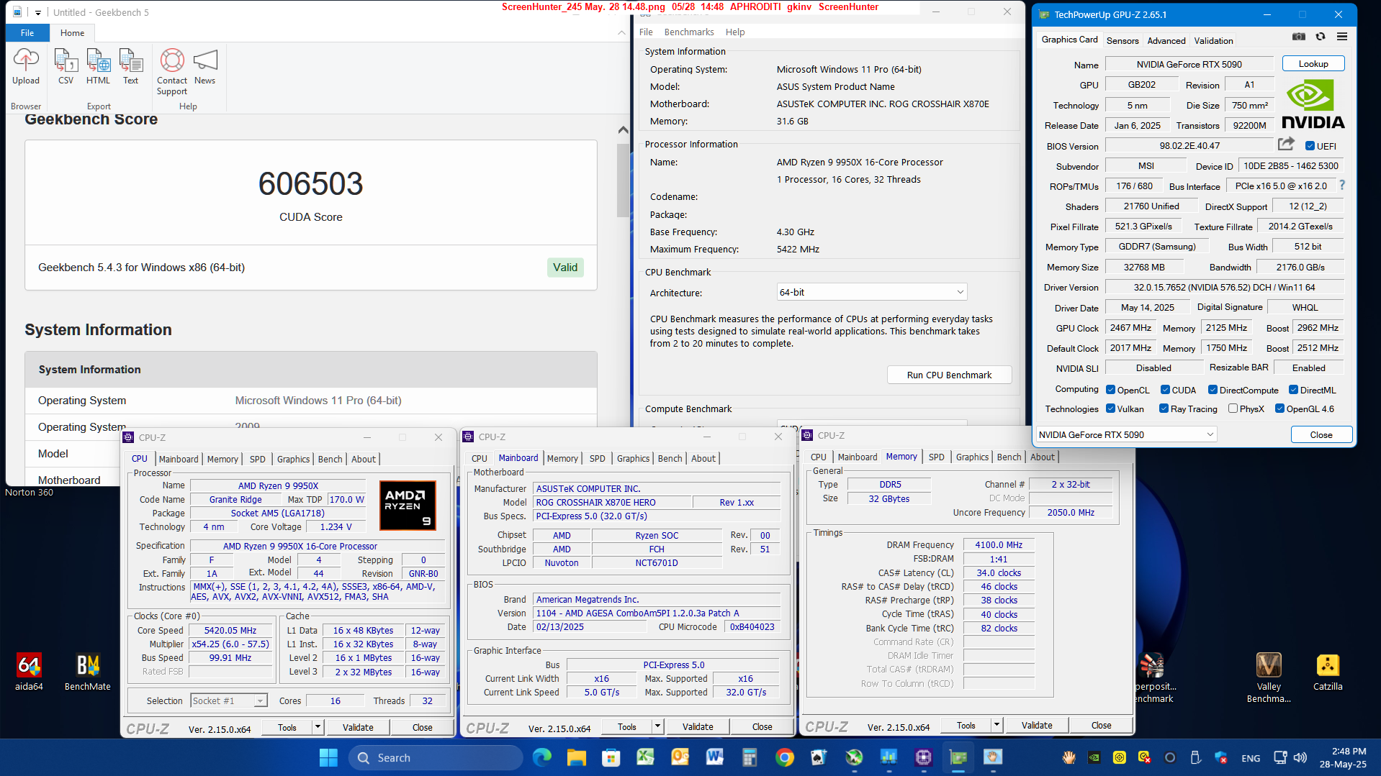Open Calculator from the taskbar
This screenshot has width=1381, height=776.
click(x=750, y=757)
